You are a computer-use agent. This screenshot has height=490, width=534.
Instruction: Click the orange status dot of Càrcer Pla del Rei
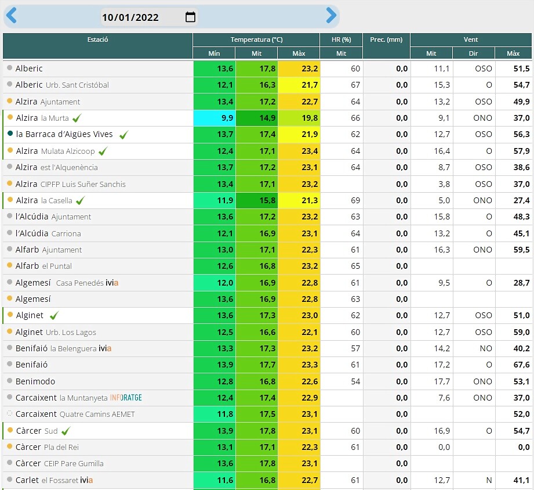(9, 446)
